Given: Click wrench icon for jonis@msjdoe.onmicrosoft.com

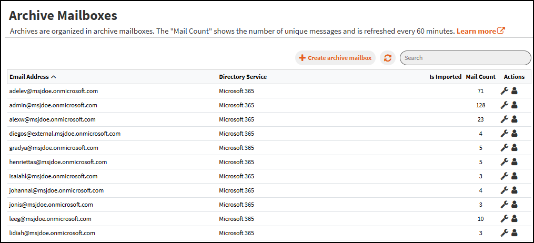Looking at the screenshot, I should coord(504,205).
